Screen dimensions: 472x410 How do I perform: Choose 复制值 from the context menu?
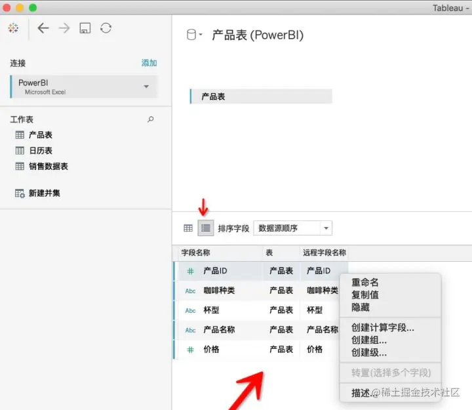(365, 295)
